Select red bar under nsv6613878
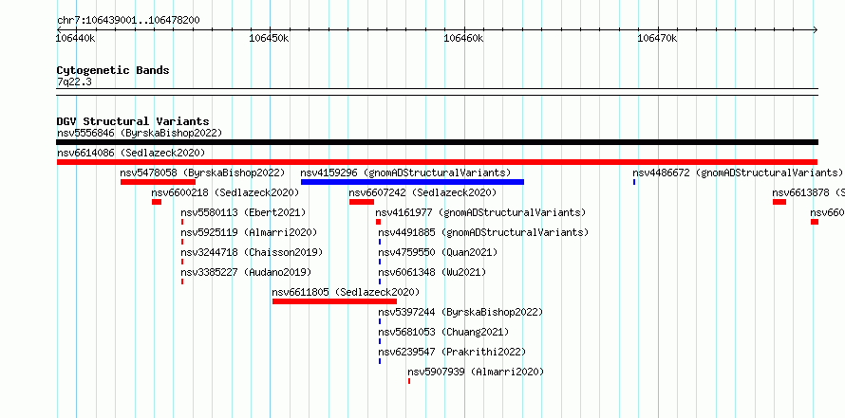The width and height of the screenshot is (845, 418). 779,202
